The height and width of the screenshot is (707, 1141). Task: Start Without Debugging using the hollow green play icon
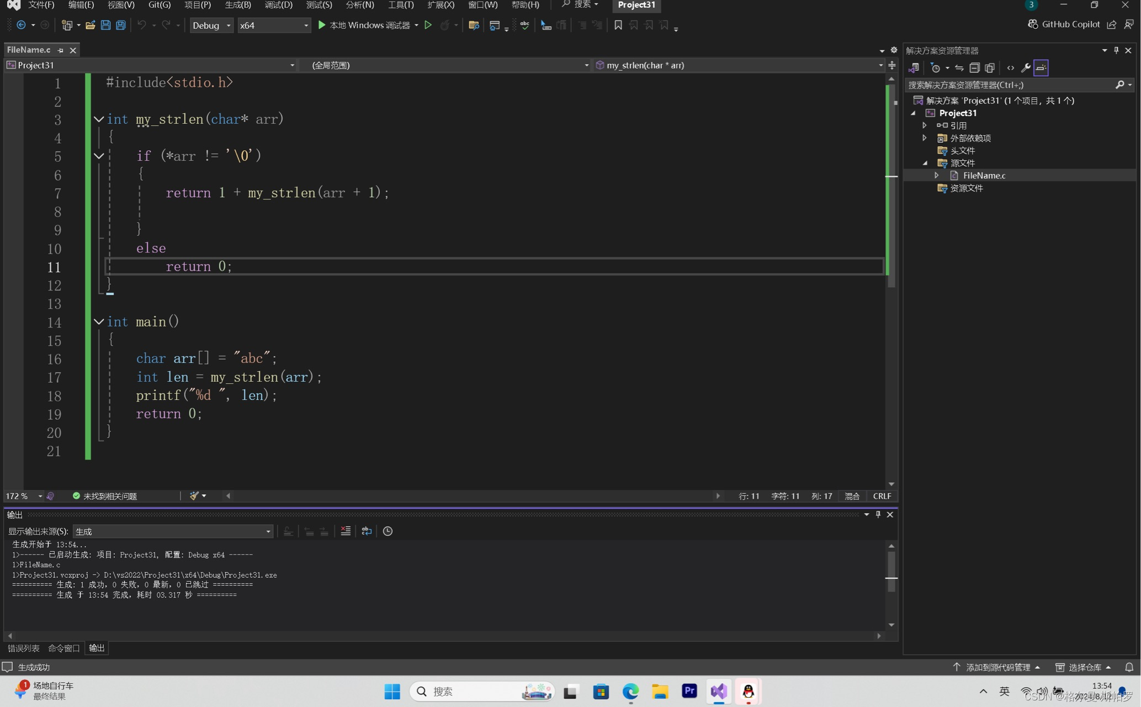coord(428,25)
